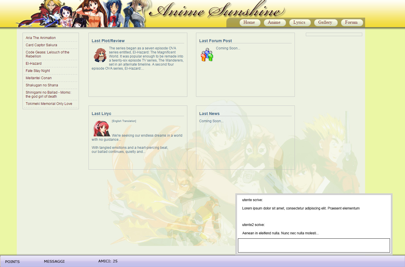Click the red-haired girl lyric thumbnail

tap(101, 128)
